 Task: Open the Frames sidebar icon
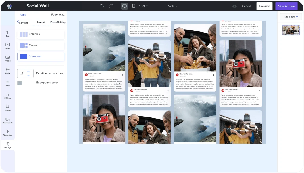7,108
